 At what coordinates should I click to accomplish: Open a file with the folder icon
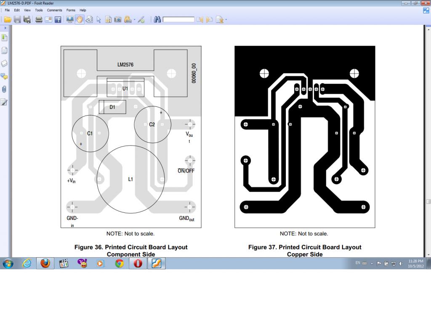[x=8, y=19]
